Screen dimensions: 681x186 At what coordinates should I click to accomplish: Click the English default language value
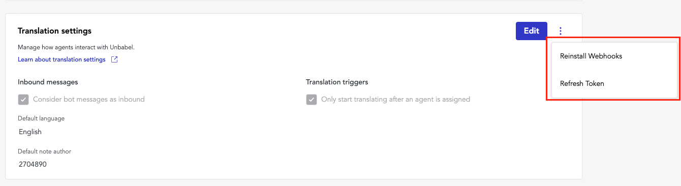pyautogui.click(x=30, y=132)
